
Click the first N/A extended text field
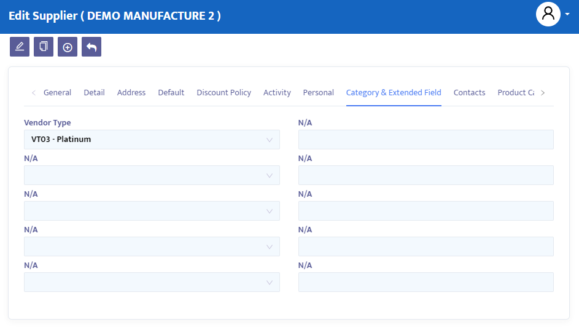point(426,140)
